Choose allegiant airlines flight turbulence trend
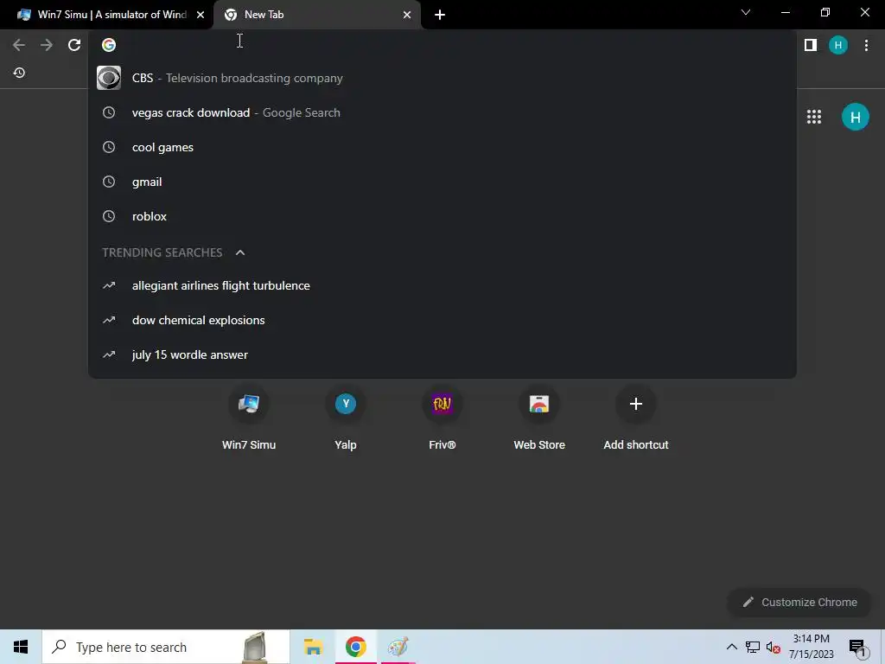 click(442, 285)
